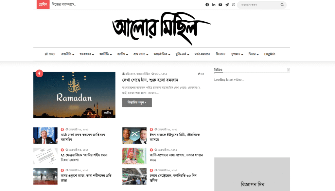
Task: Open the Facebook social icon
Action: [207, 5]
